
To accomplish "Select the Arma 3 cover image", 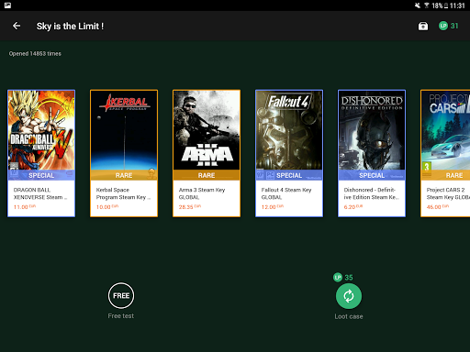I will tap(207, 130).
